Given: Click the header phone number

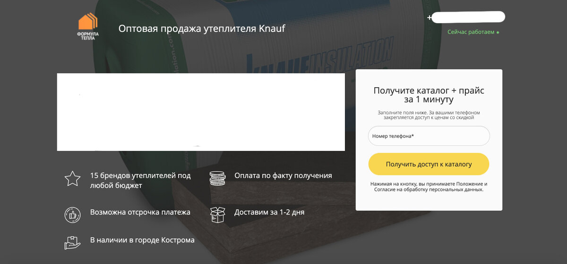Looking at the screenshot, I should (x=466, y=17).
